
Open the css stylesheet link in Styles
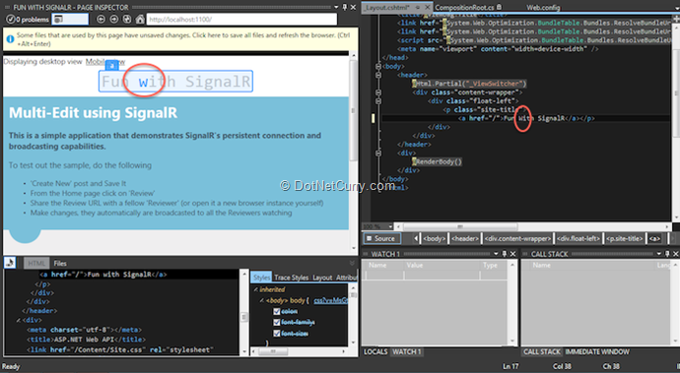[330, 300]
